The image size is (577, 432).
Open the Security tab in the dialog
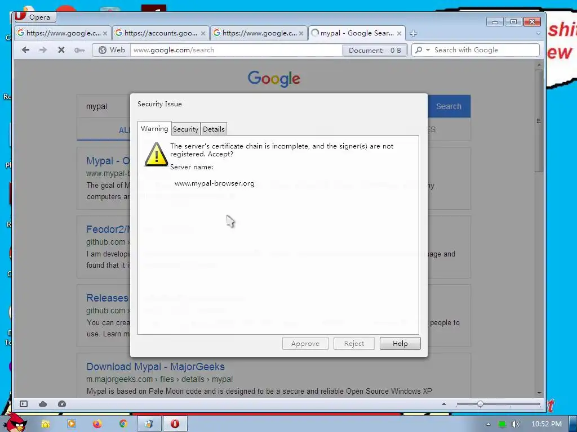tap(186, 129)
